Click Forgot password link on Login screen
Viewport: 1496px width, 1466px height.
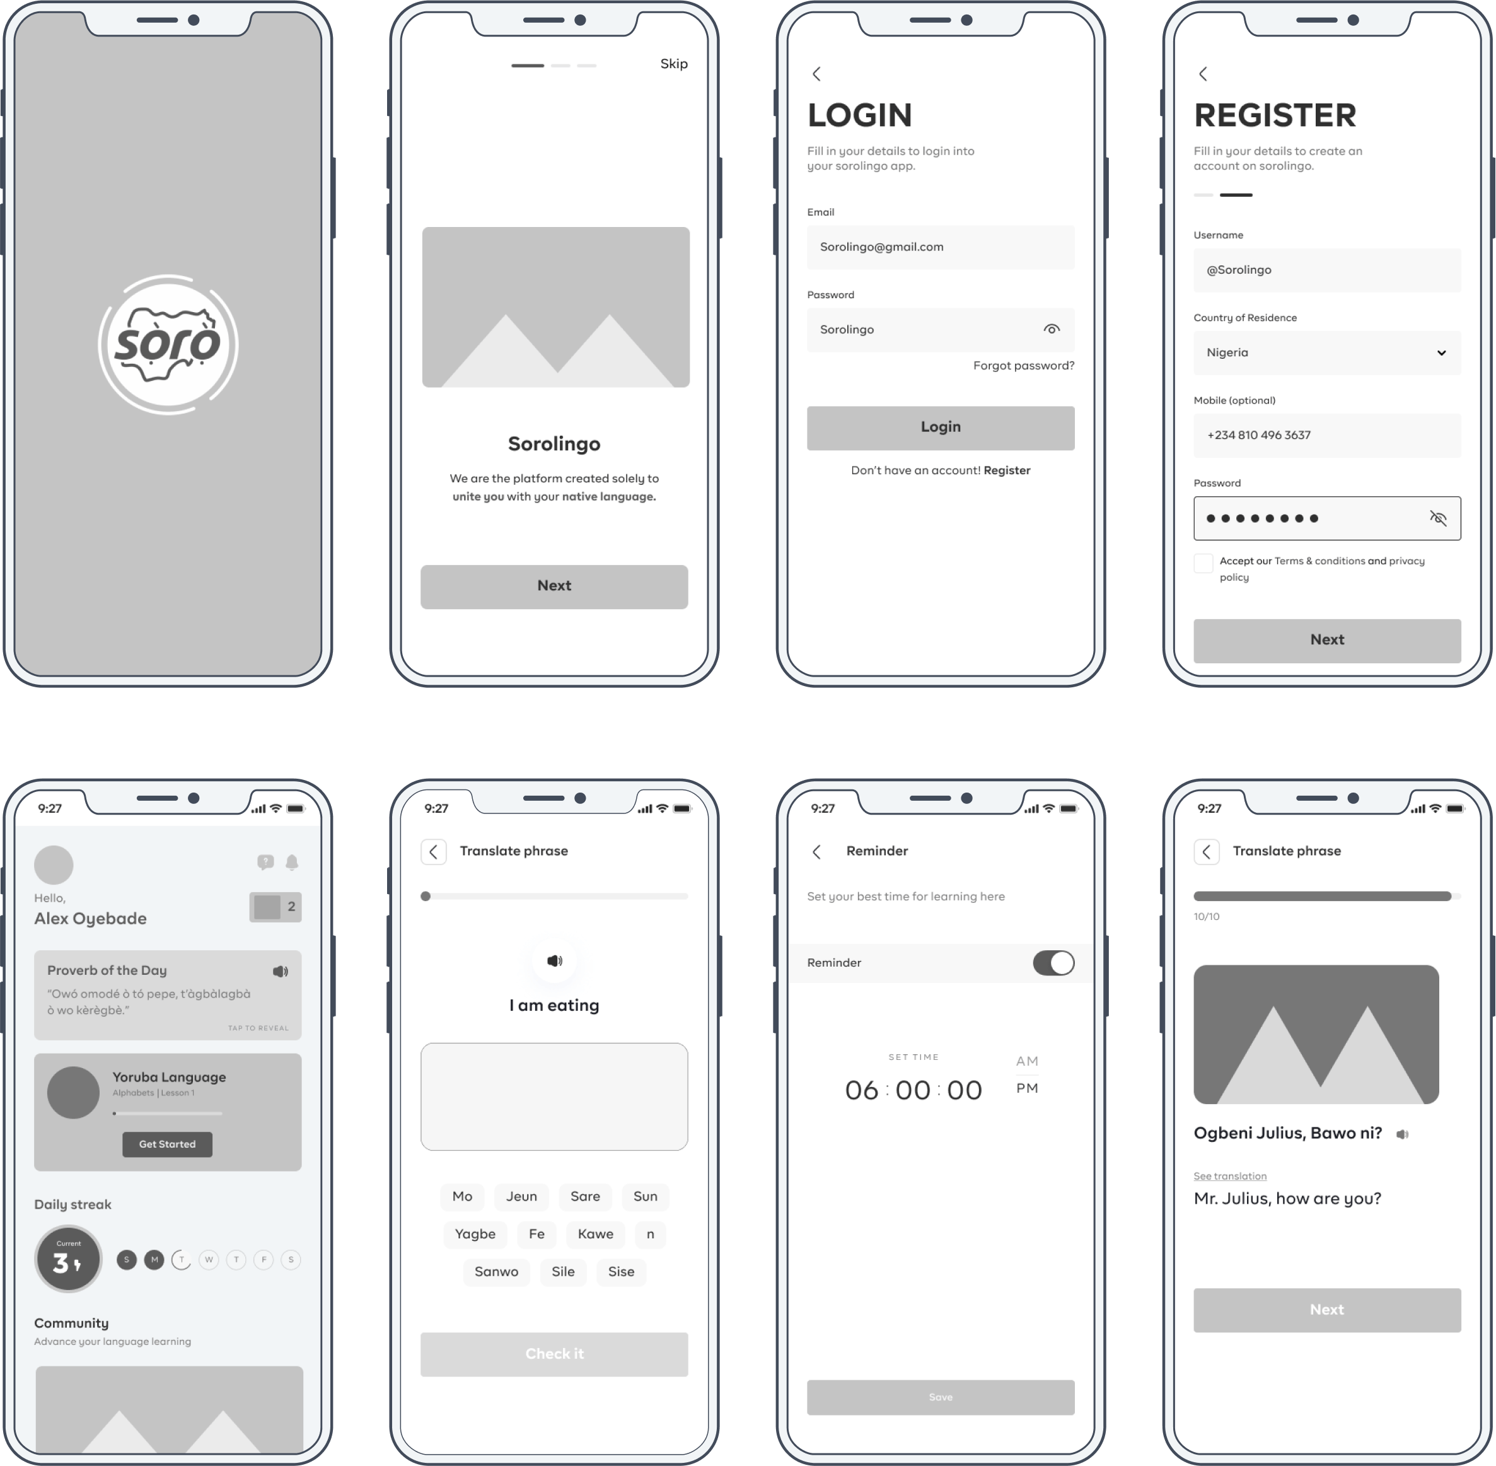tap(1025, 365)
